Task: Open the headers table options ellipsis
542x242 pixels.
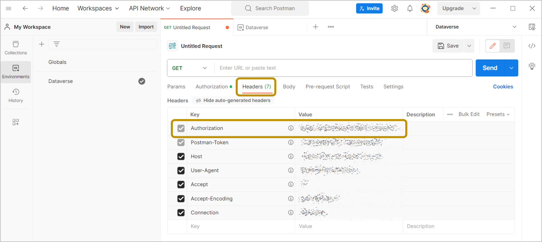Action: tap(450, 114)
